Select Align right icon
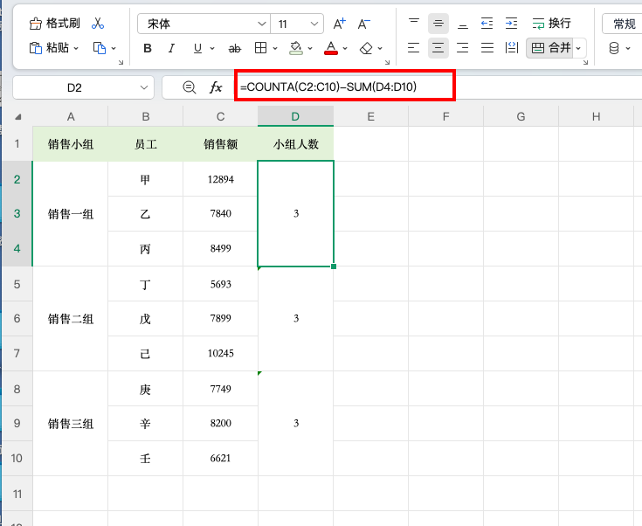The image size is (642, 526). [x=463, y=48]
